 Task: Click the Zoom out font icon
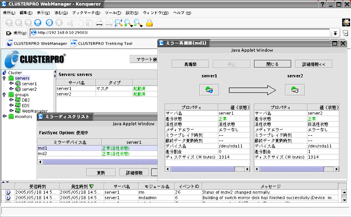(138, 23)
